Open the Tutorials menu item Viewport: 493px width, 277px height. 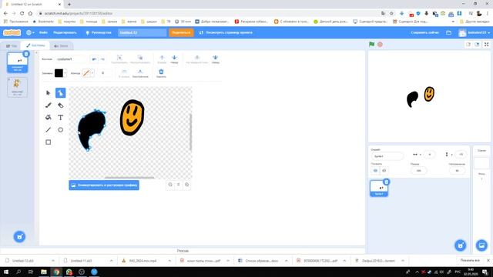(x=99, y=32)
